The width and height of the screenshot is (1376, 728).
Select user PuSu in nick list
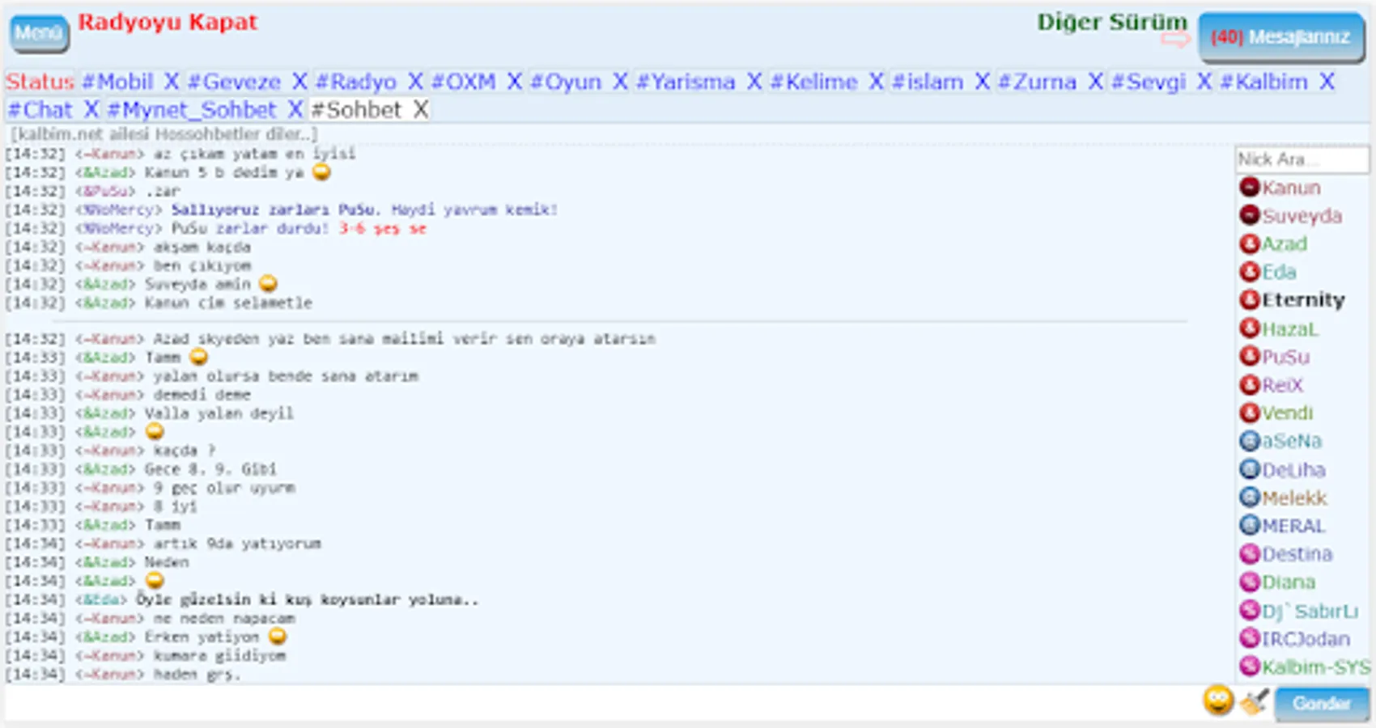(x=1285, y=357)
